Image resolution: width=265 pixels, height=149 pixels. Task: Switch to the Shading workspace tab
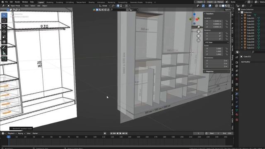(x=92, y=2)
